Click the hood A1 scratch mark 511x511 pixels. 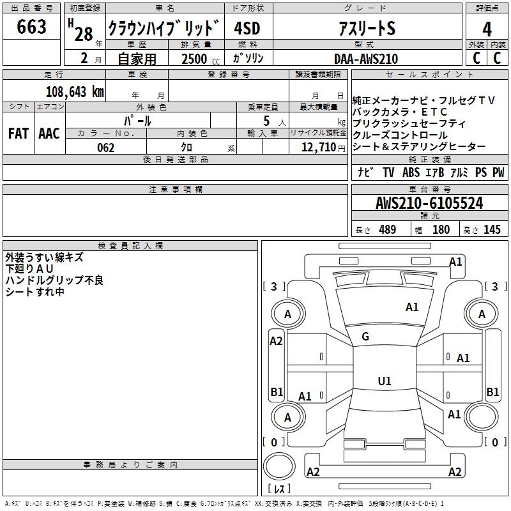[412, 307]
